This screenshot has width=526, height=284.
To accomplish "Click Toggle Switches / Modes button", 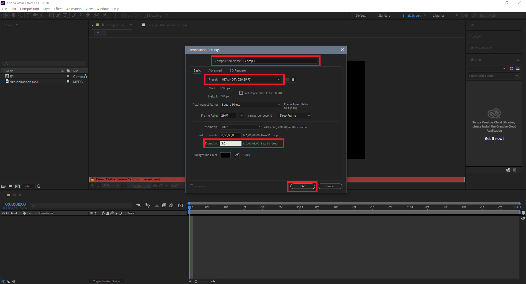I will click(x=107, y=282).
